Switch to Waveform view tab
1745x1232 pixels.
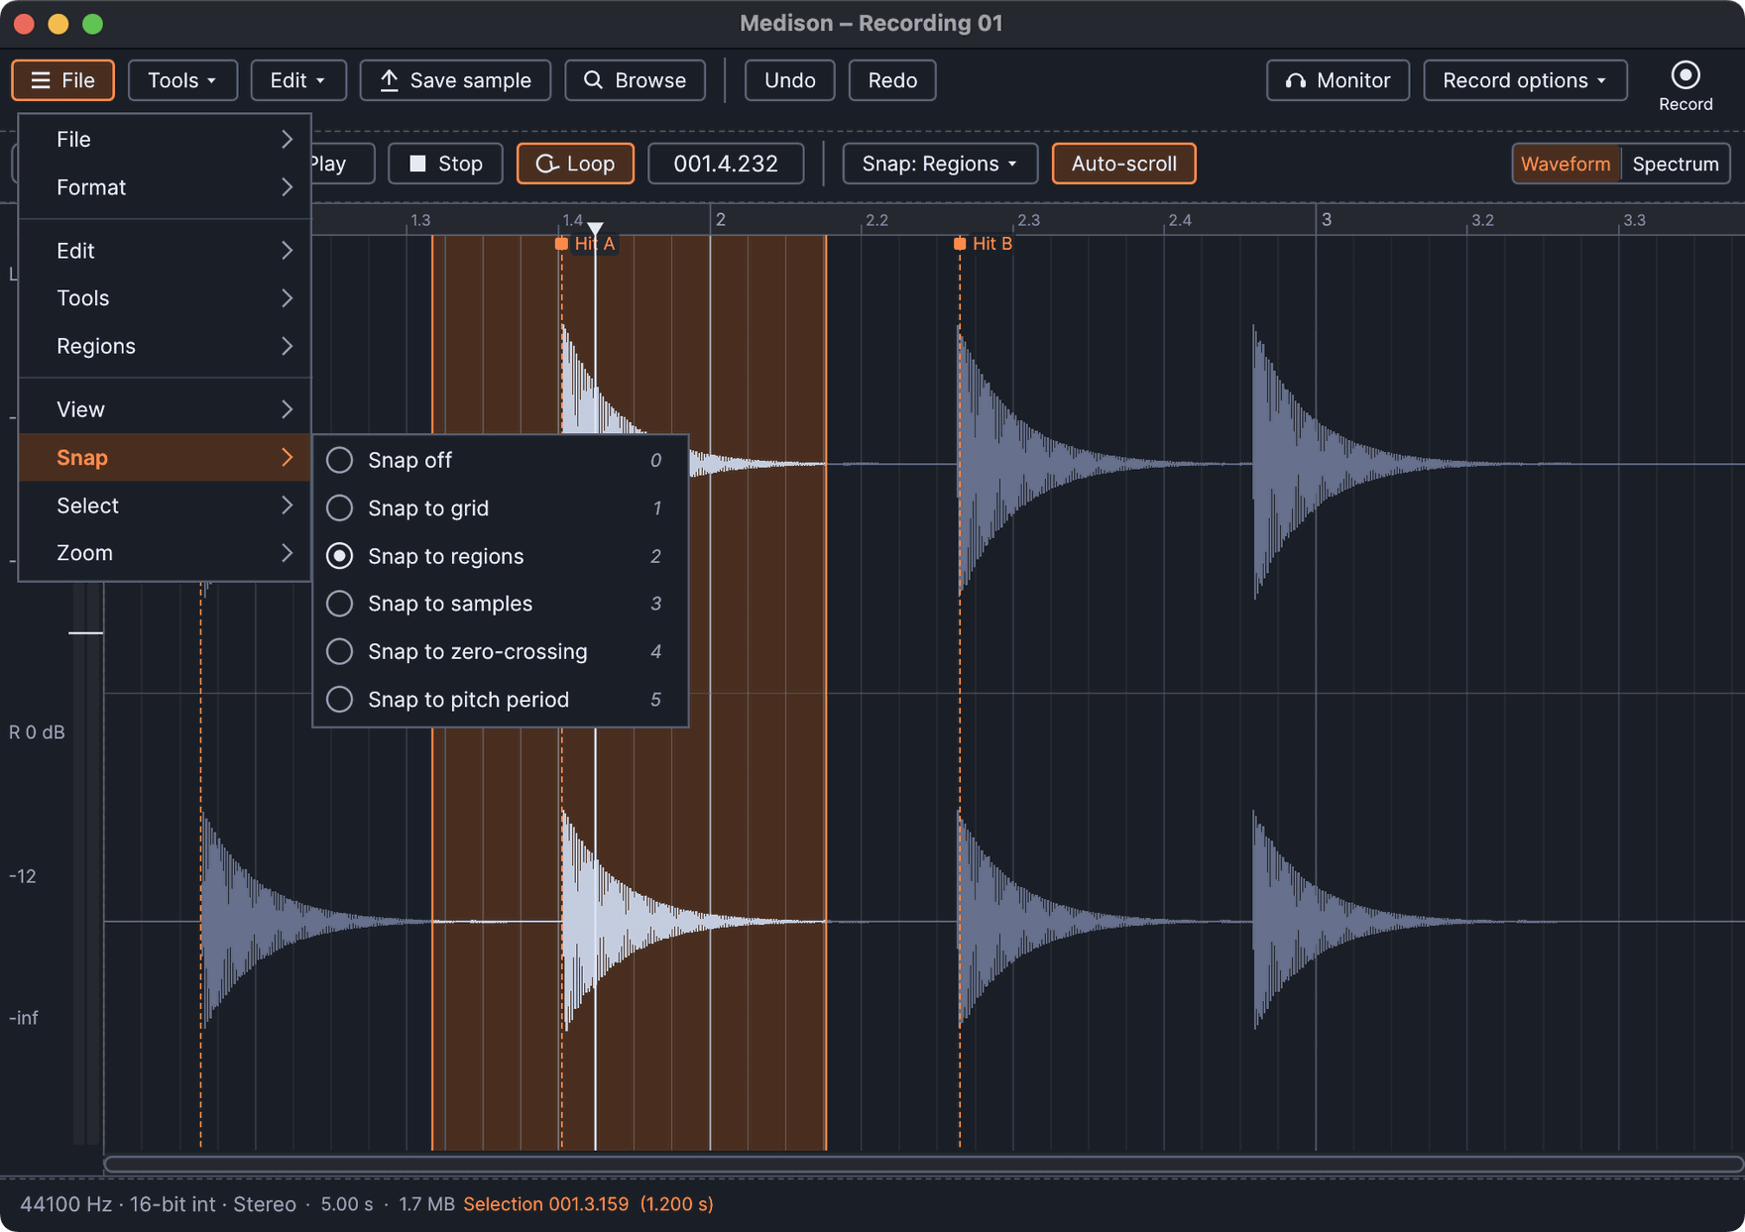[1566, 164]
